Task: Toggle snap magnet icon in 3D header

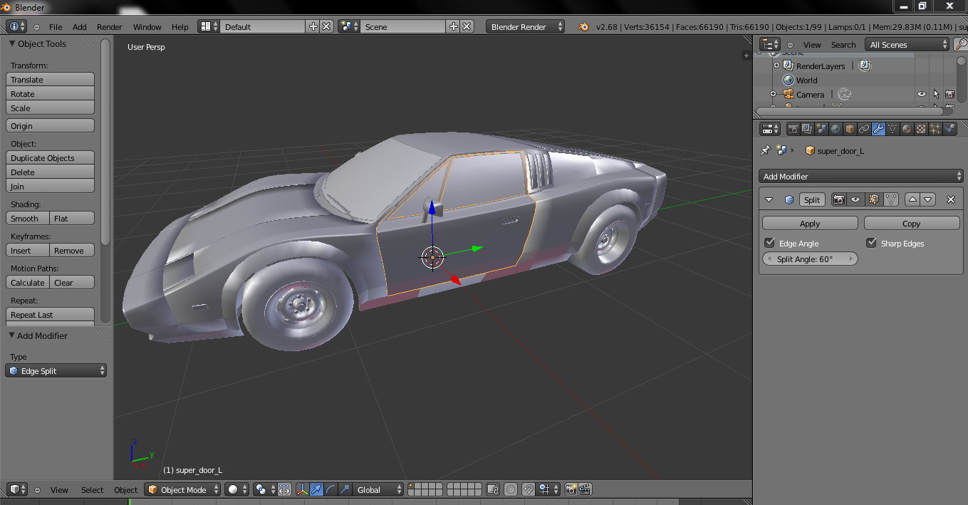Action: [x=528, y=489]
